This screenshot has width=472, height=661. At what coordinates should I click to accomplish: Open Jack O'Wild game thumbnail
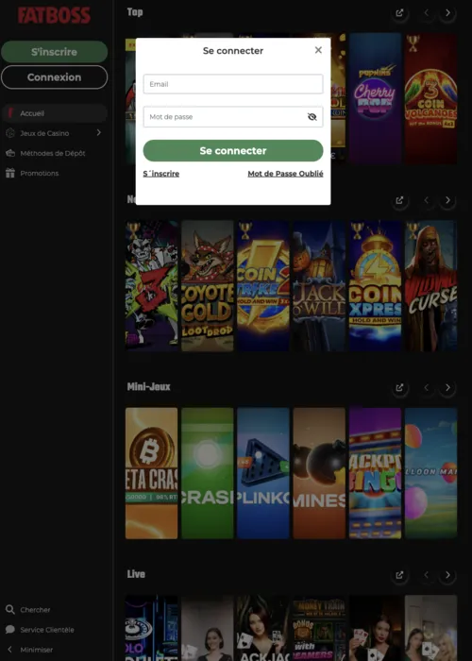(319, 286)
